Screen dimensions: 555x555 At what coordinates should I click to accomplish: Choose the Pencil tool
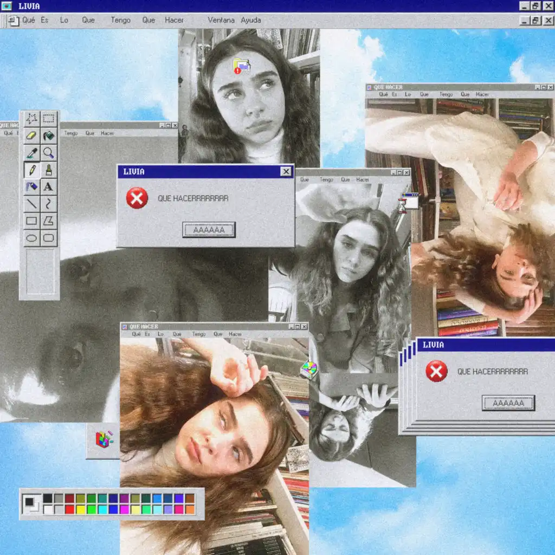click(31, 170)
